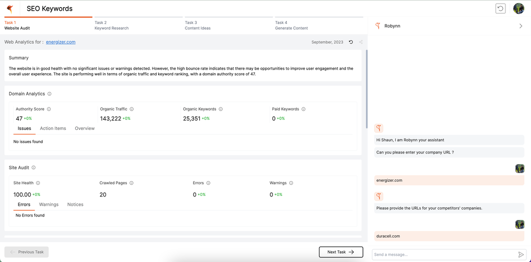Click the Next Task button
This screenshot has height=262, width=531.
[341, 252]
